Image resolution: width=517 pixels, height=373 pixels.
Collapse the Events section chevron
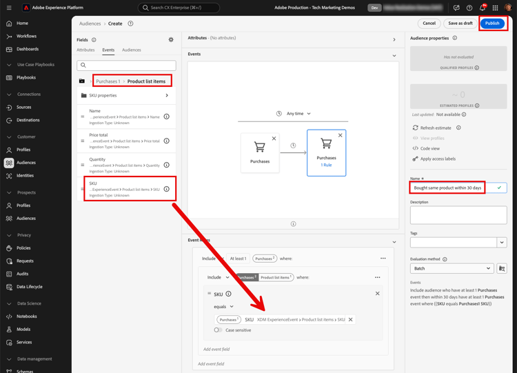click(x=394, y=55)
